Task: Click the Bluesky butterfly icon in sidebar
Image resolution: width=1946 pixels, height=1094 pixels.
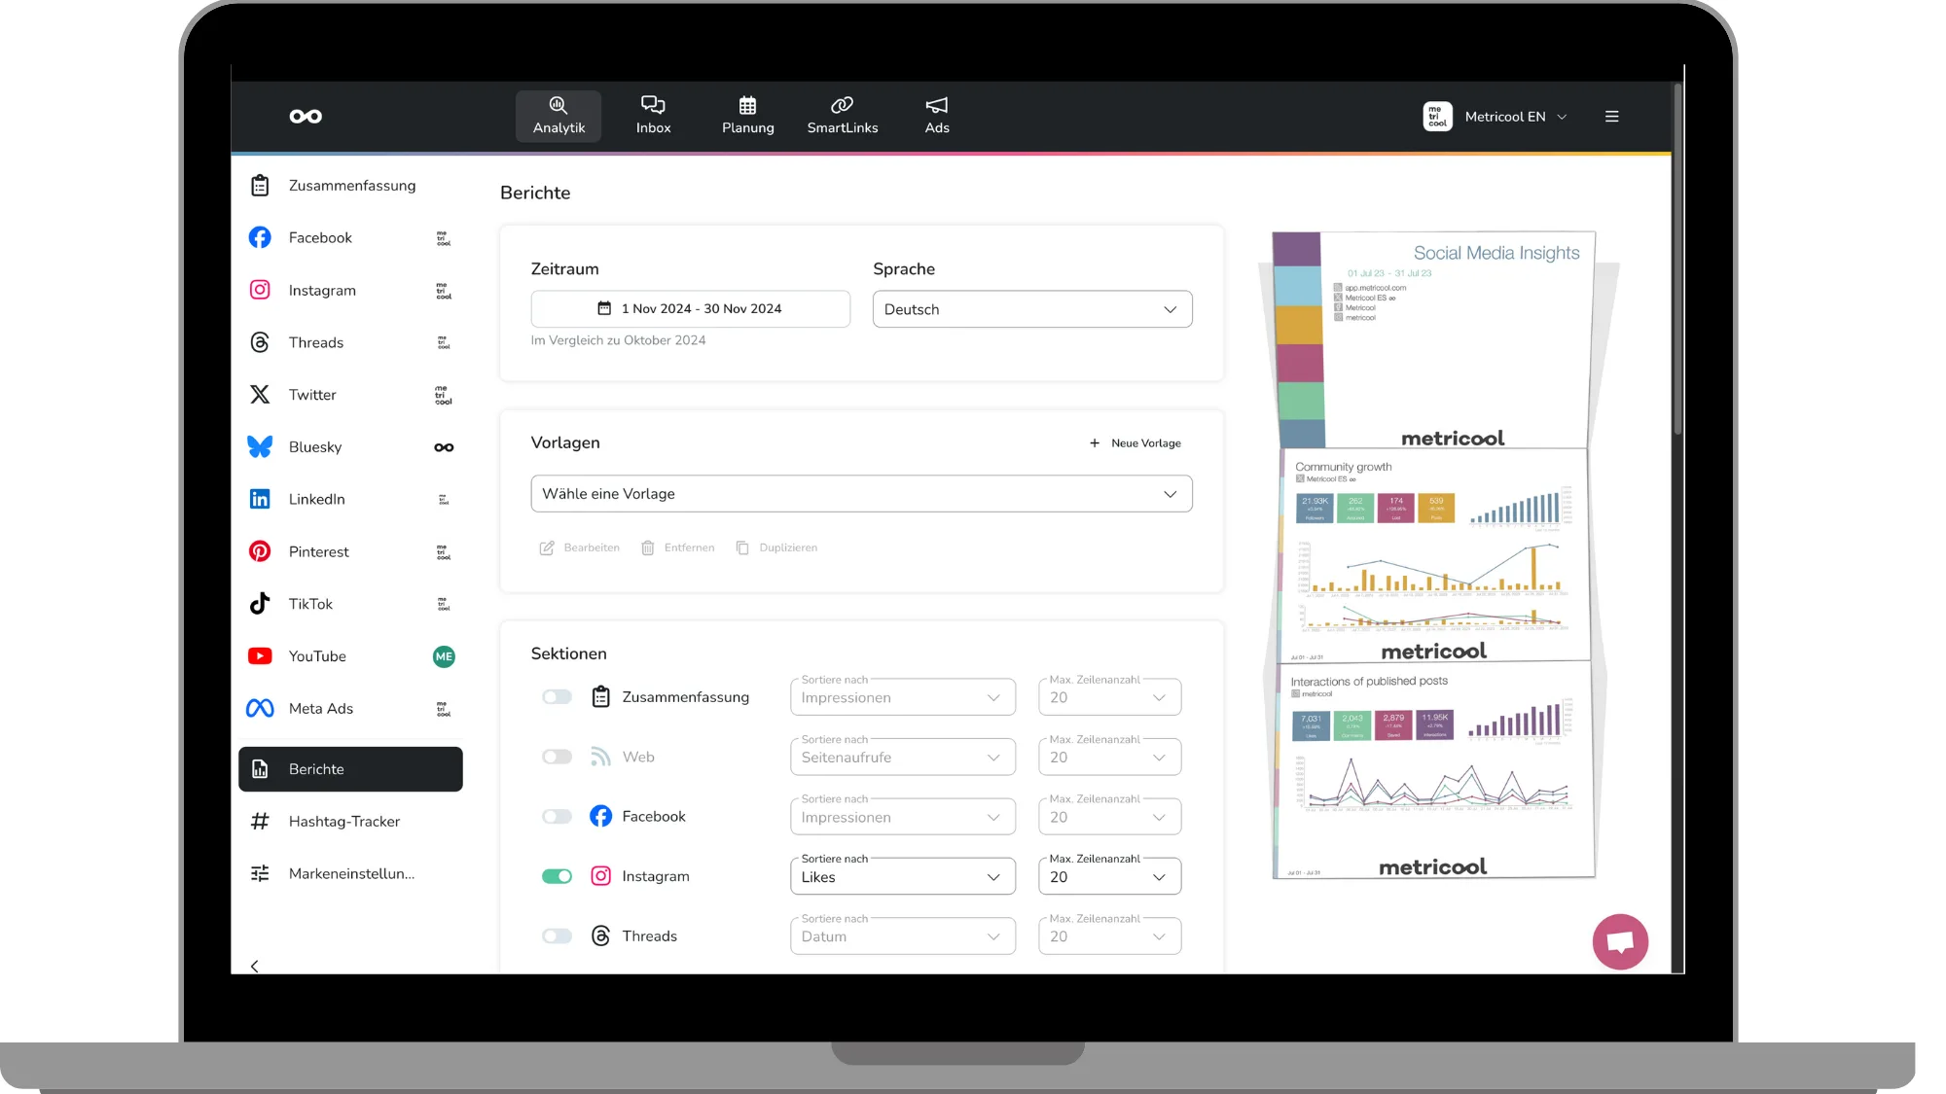Action: 260,447
